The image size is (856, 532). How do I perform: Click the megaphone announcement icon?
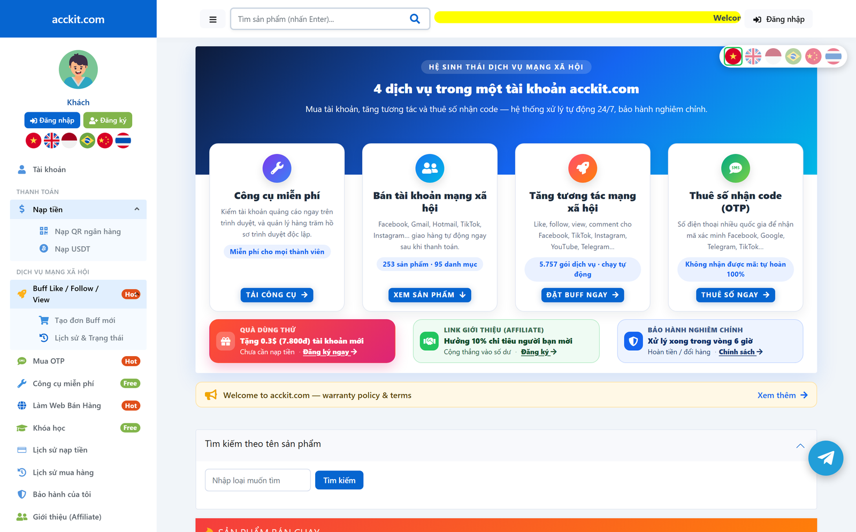211,395
